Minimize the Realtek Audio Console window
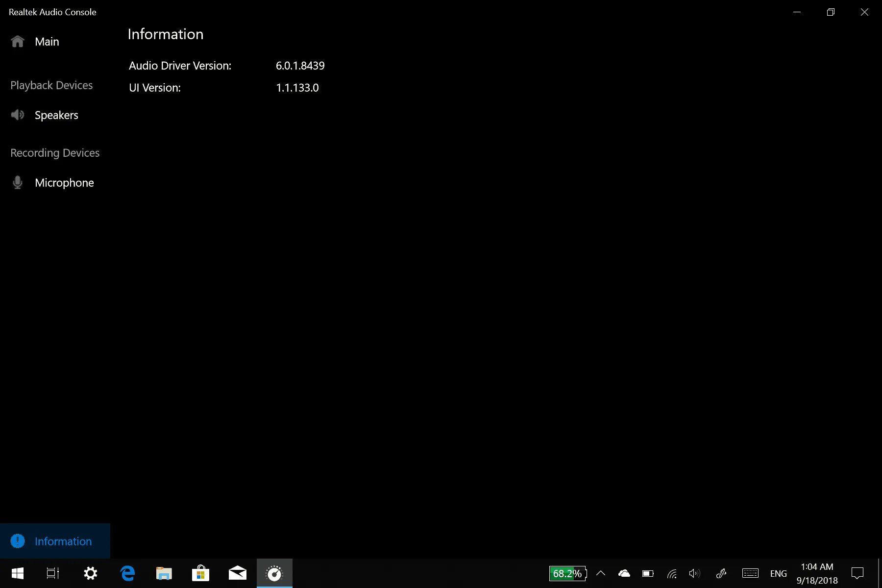 click(x=797, y=12)
